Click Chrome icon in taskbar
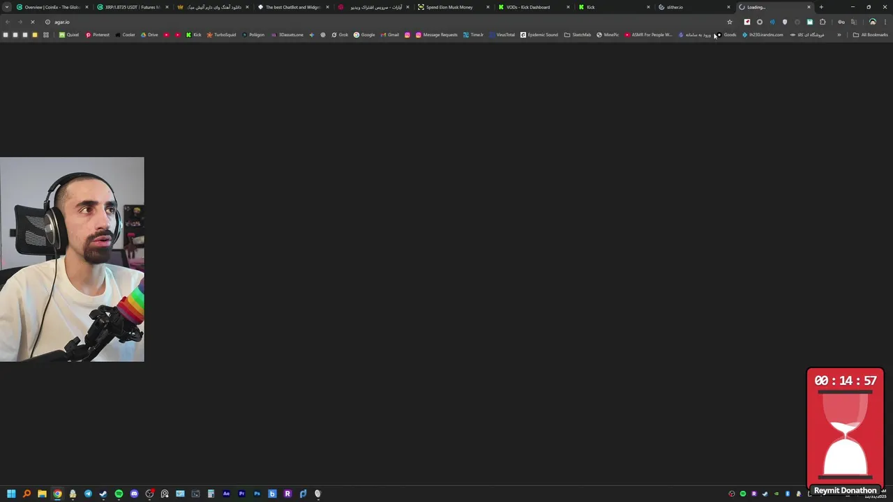 57,494
